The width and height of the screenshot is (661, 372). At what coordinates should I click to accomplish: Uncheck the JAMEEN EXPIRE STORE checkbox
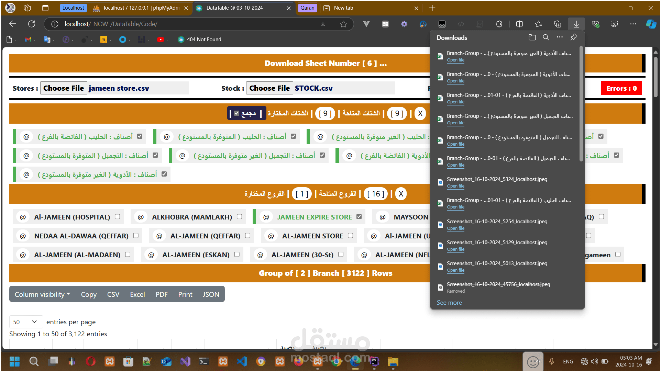coord(359,217)
